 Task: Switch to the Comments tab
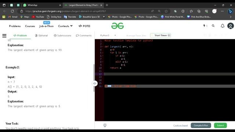(84, 36)
